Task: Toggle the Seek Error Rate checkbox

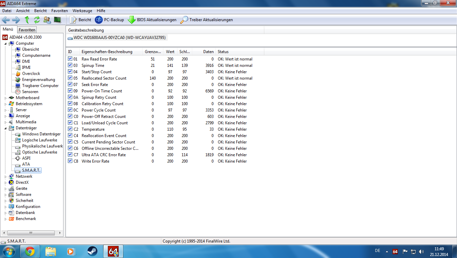Action: tap(70, 84)
